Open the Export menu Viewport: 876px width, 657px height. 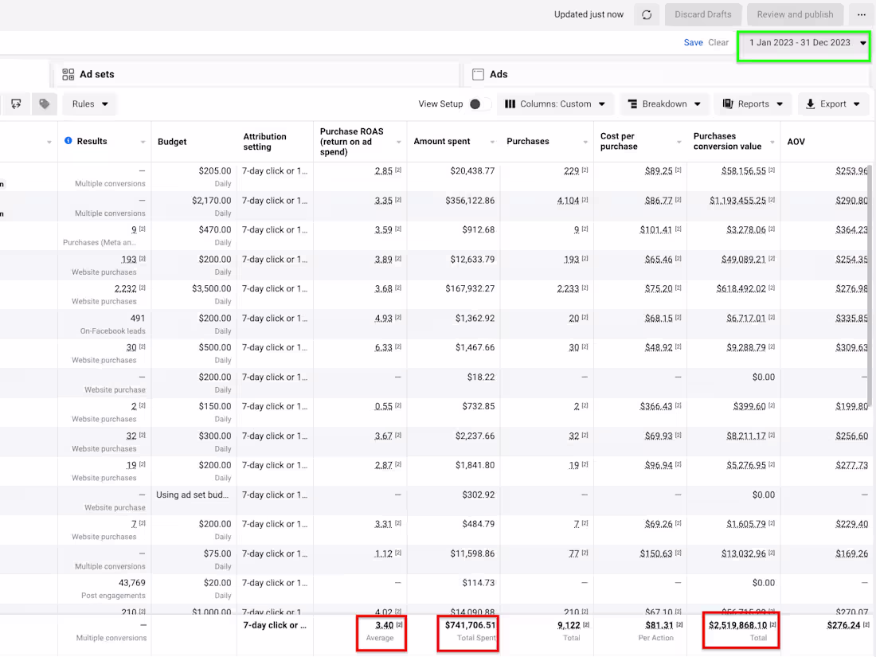pos(833,104)
